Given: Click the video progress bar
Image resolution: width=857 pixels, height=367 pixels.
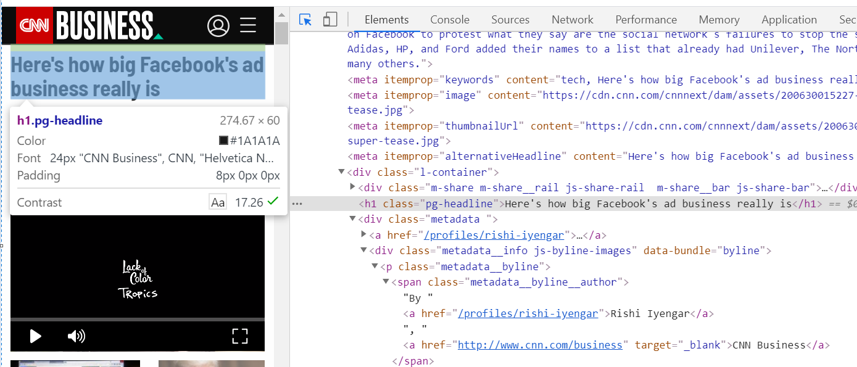Looking at the screenshot, I should 138,320.
